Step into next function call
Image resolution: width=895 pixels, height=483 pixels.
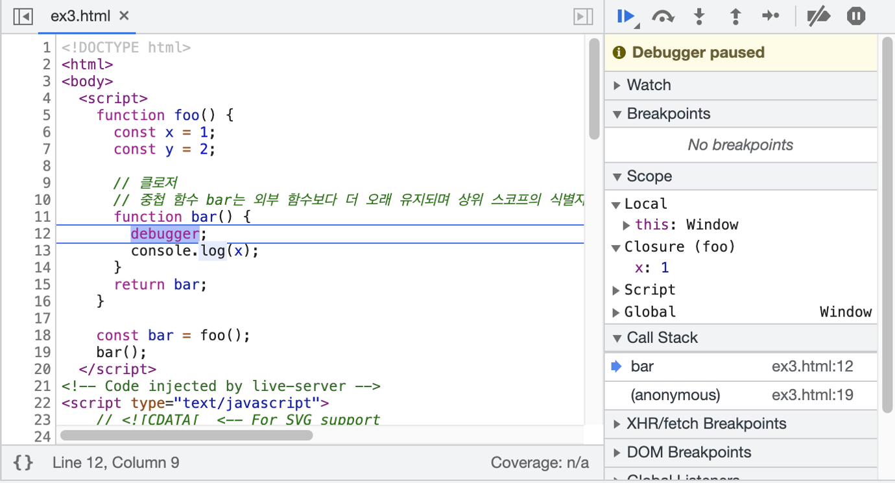[699, 17]
